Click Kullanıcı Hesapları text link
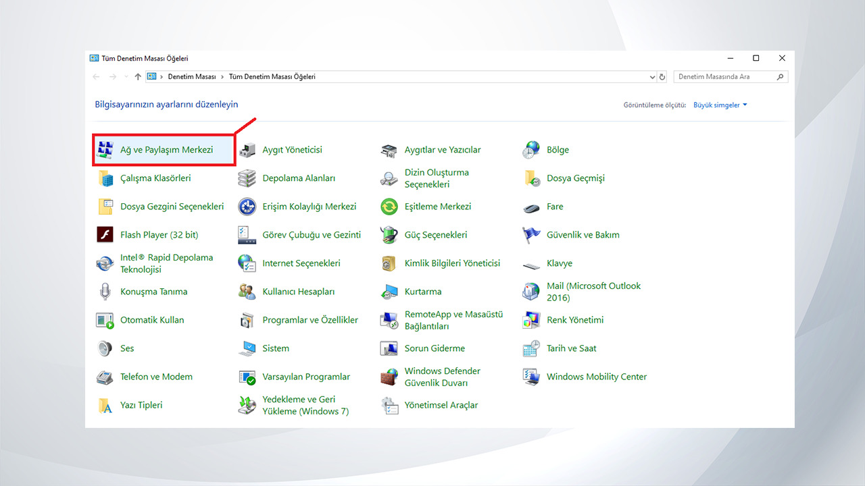The width and height of the screenshot is (865, 486). [x=299, y=292]
